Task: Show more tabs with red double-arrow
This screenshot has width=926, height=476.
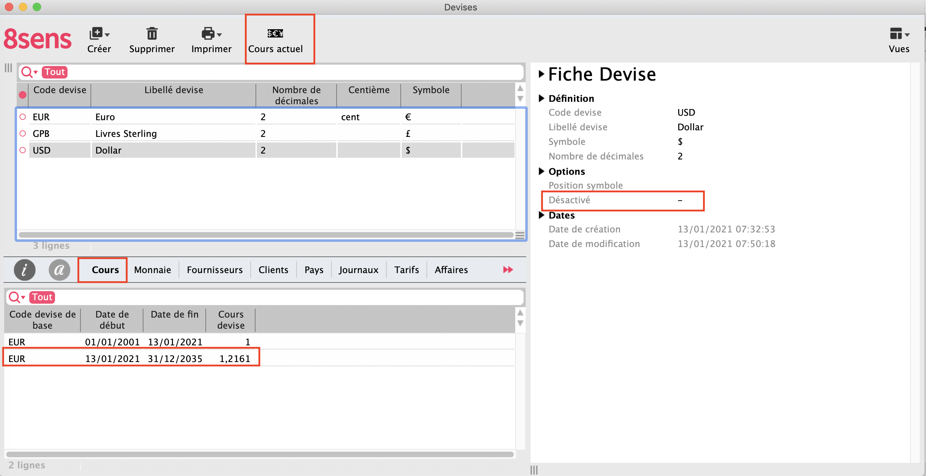Action: pos(508,270)
